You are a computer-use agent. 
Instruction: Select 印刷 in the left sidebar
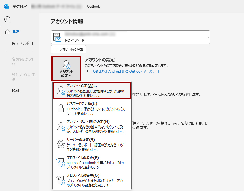tap(15, 90)
